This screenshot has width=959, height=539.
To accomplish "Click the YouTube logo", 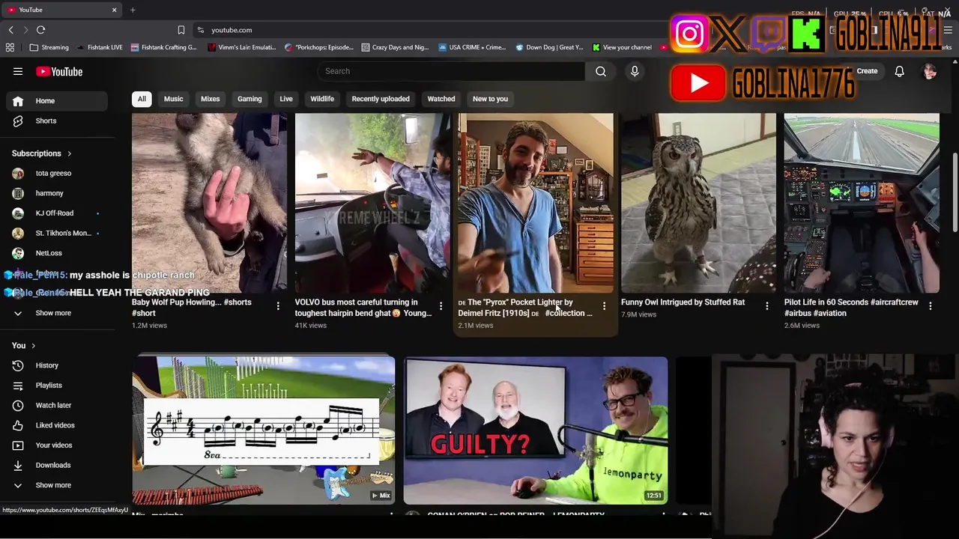I will pyautogui.click(x=59, y=72).
